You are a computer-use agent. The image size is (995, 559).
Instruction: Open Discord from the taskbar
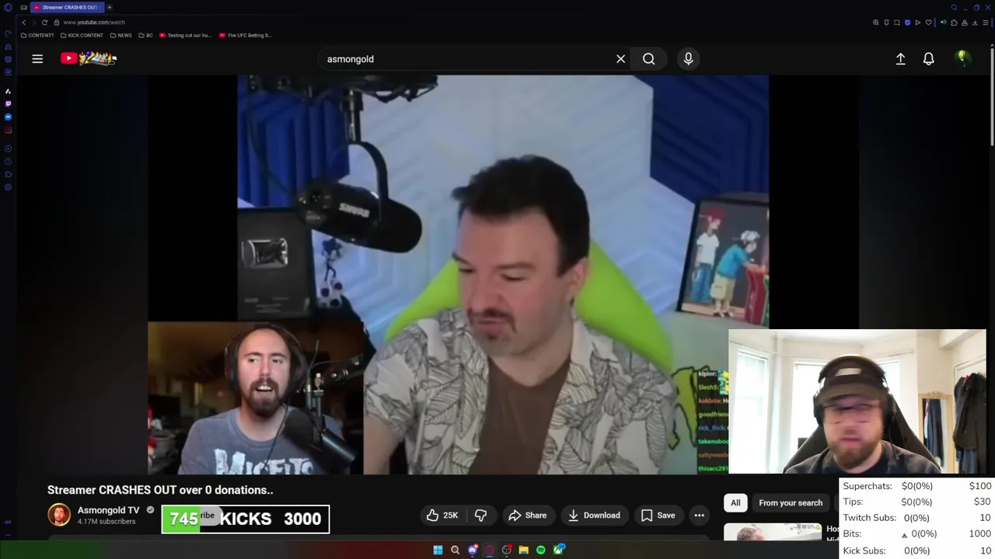pyautogui.click(x=473, y=550)
